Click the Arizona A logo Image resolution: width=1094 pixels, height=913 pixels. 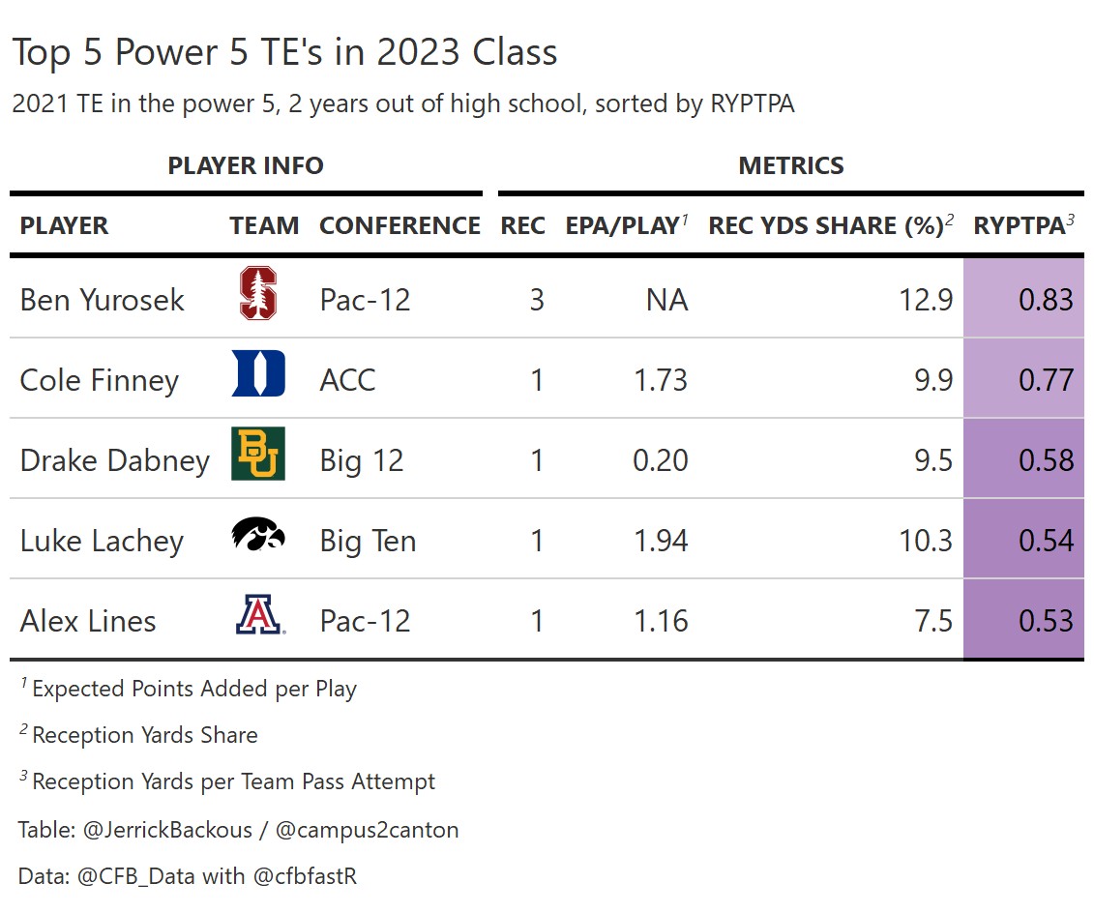258,615
